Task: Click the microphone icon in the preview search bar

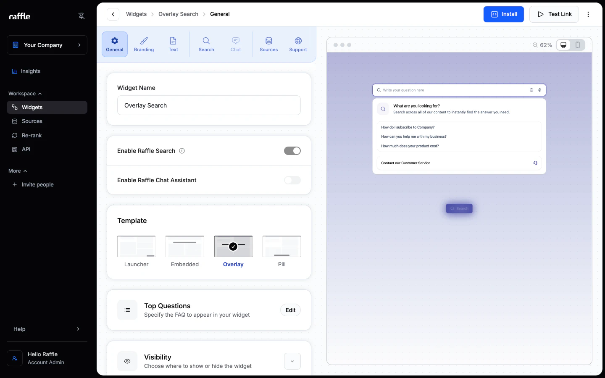Action: pos(540,90)
